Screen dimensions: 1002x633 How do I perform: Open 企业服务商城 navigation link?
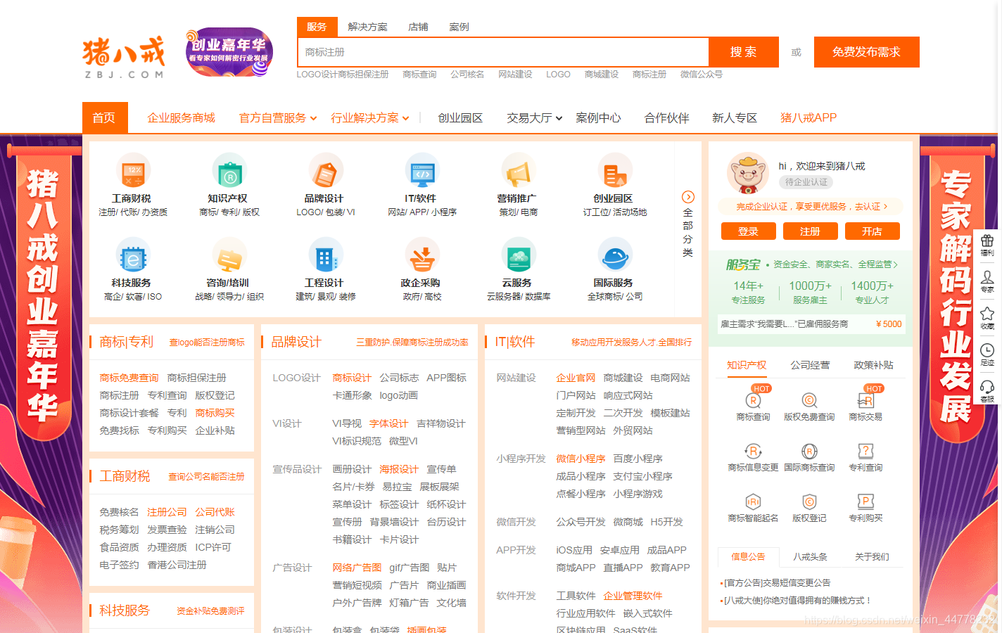tap(181, 118)
